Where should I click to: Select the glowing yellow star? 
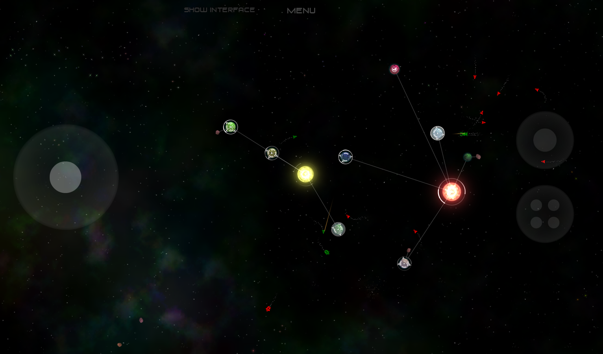305,174
